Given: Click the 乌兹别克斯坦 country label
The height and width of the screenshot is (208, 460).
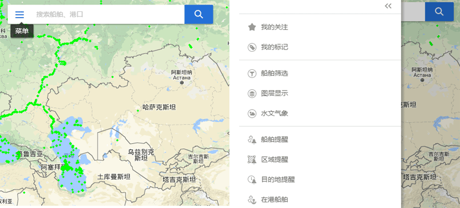Looking at the screenshot, I should click(x=141, y=155).
